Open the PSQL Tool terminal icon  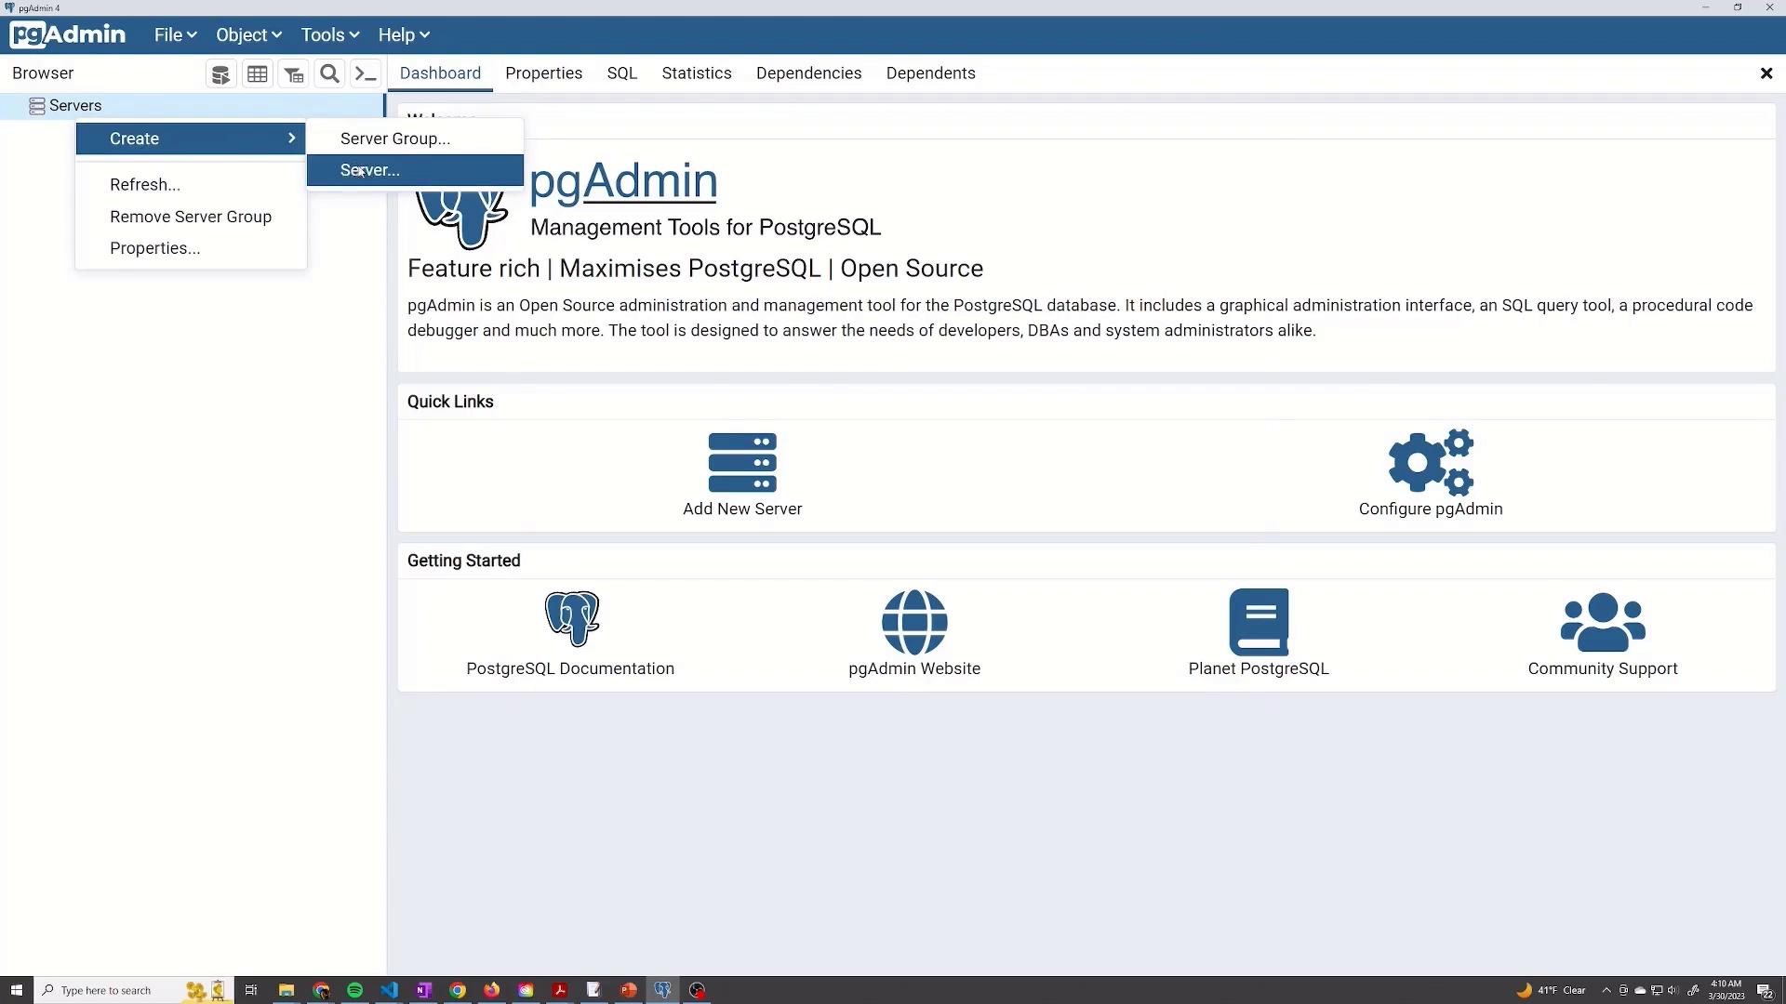(366, 74)
